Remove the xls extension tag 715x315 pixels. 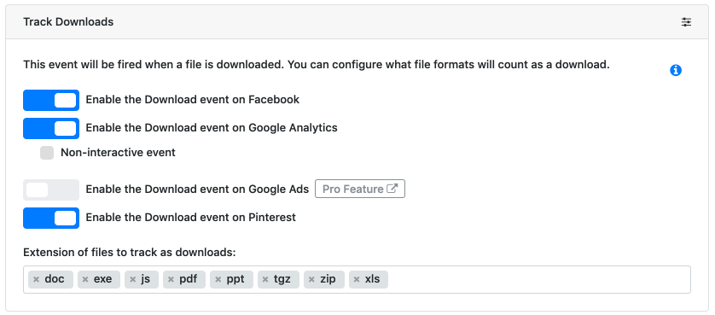point(357,279)
